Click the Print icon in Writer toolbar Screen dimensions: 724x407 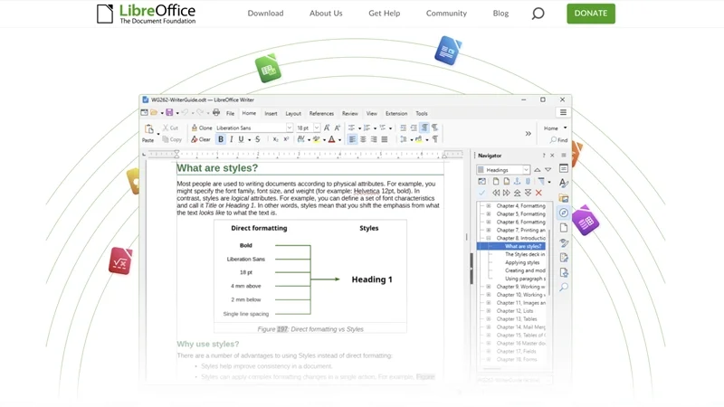(216, 112)
